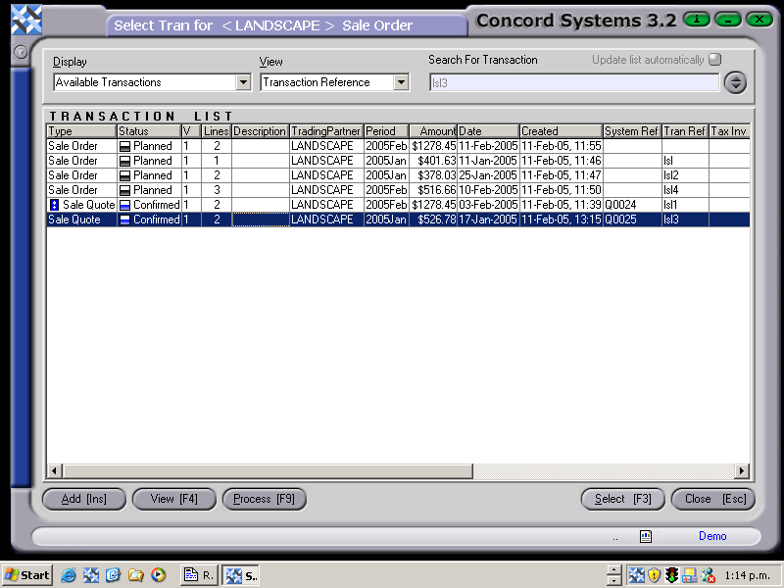
Task: Click the Process [F9] button
Action: click(264, 499)
